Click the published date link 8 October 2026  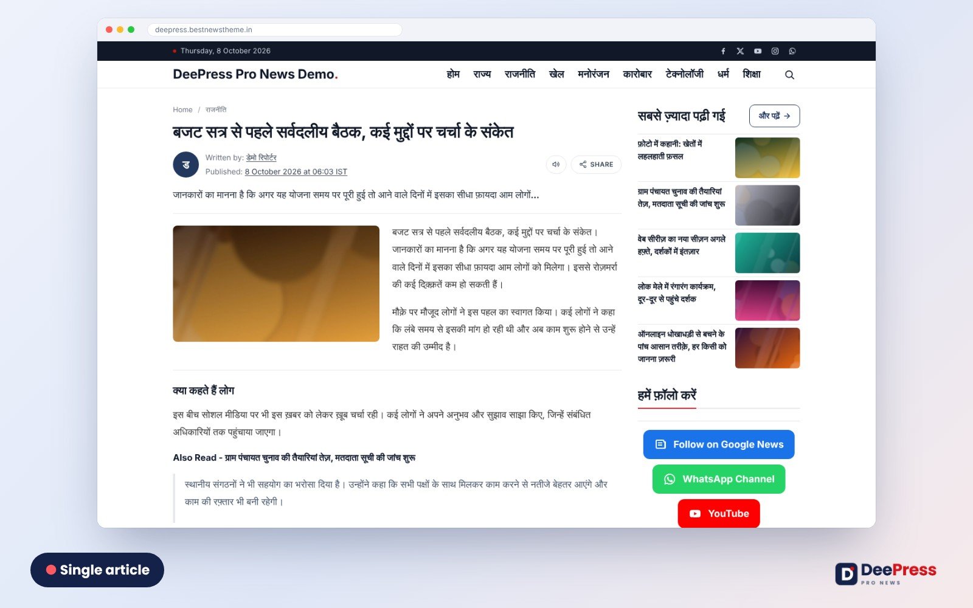pos(296,172)
